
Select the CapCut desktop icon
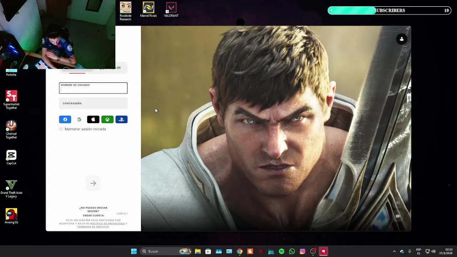[11, 157]
